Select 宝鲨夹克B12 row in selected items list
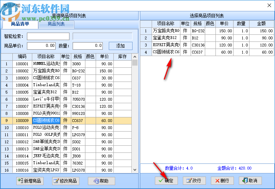275x189 pixels. [x=207, y=38]
